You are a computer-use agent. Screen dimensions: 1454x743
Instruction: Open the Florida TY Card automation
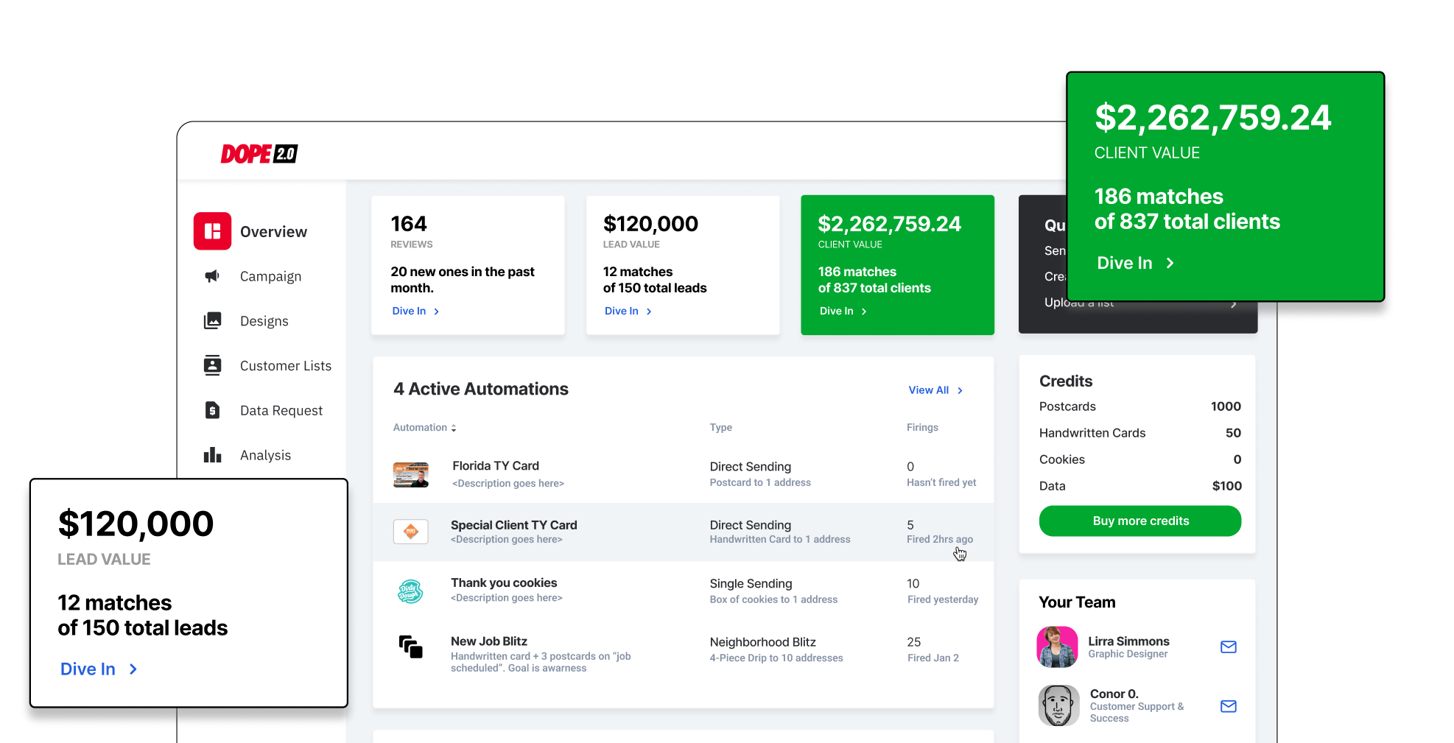683,474
